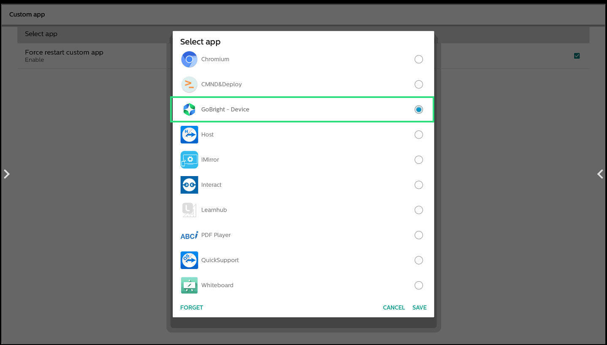The height and width of the screenshot is (345, 607).
Task: Click the Chromium app icon
Action: (189, 60)
